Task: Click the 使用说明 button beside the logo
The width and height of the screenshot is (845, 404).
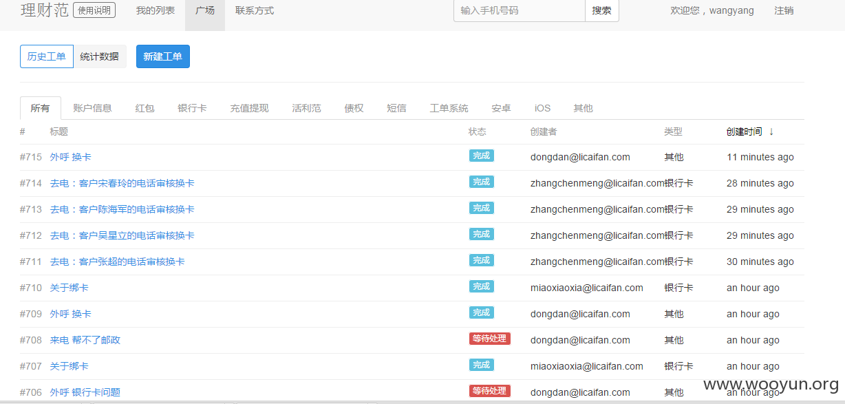Action: point(94,10)
